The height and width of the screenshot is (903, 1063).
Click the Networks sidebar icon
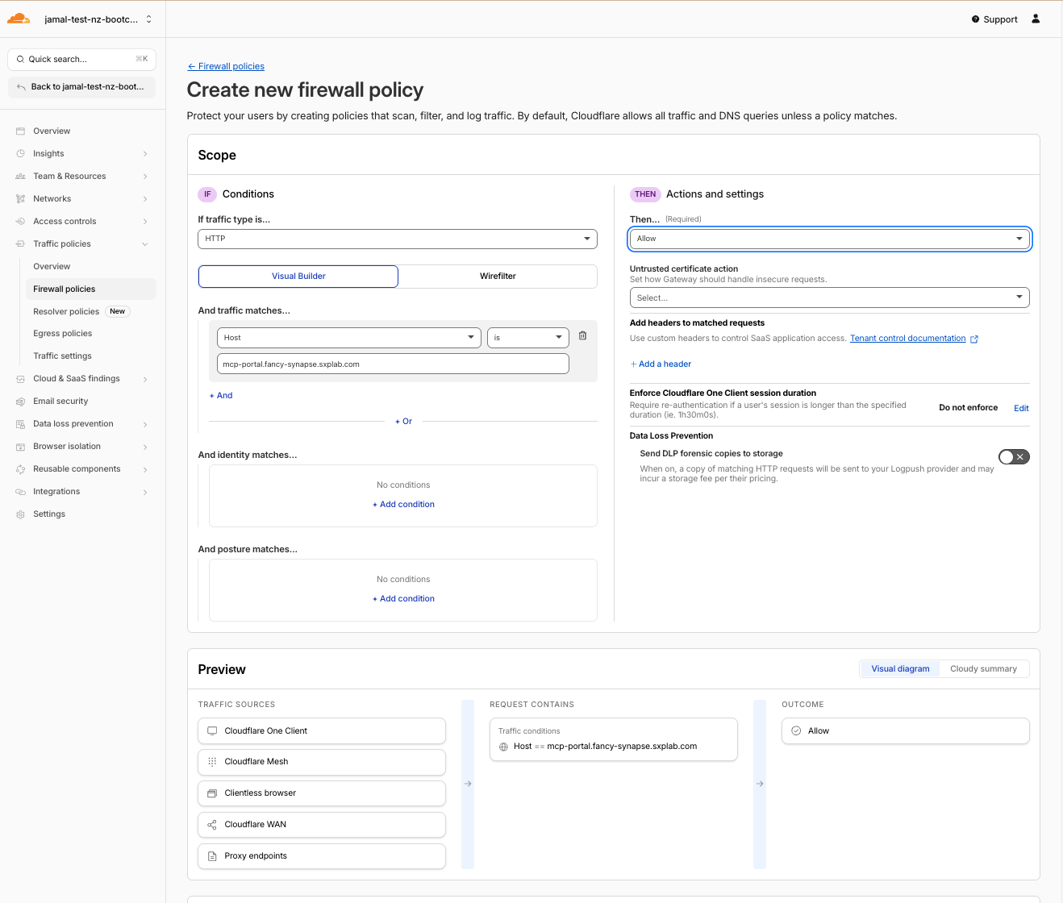[x=20, y=198]
